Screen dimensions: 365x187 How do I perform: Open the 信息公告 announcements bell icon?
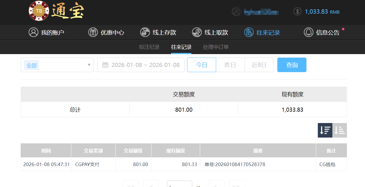[308, 32]
